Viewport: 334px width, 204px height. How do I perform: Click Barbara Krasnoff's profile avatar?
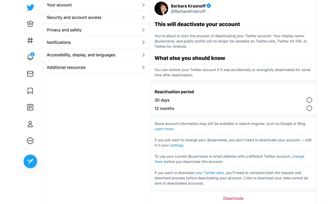[161, 8]
